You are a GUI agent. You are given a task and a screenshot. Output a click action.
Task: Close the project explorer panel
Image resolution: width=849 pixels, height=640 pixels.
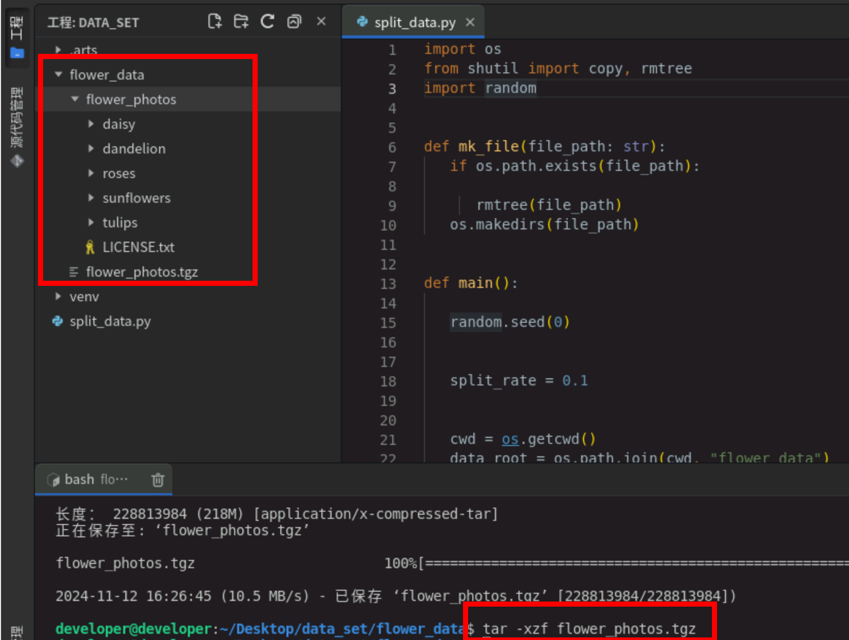point(321,22)
